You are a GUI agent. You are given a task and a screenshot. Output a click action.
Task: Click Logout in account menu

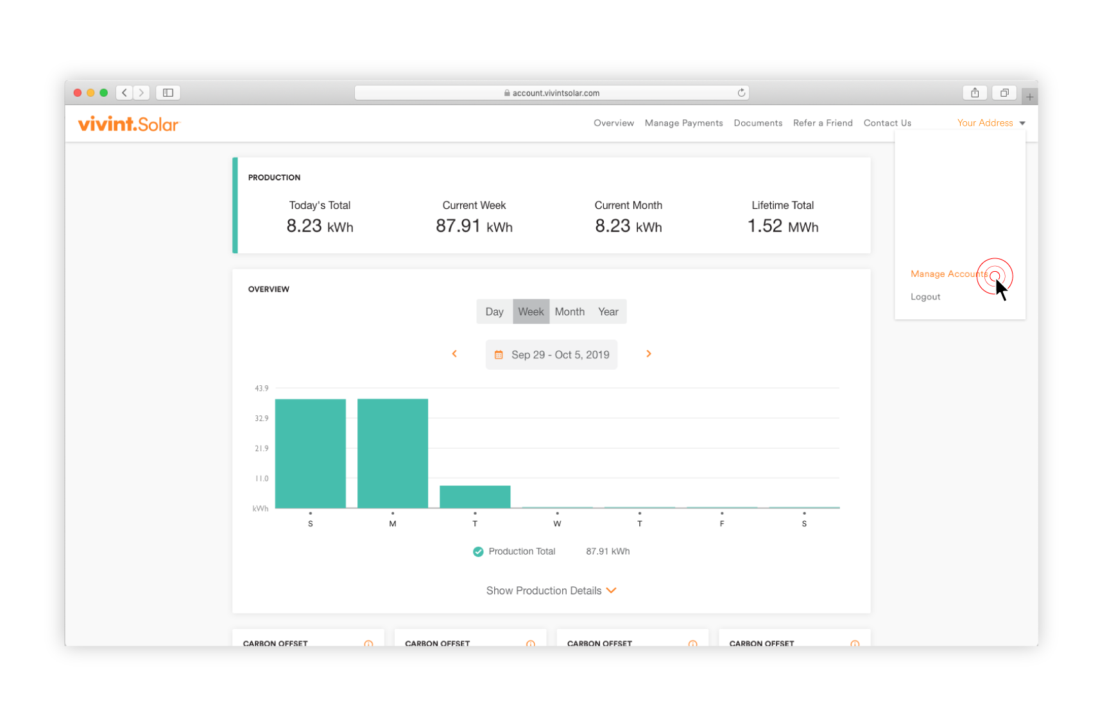pyautogui.click(x=925, y=297)
